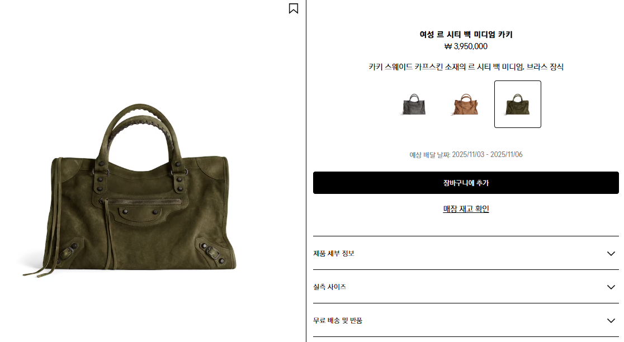Select the grey bag color thumbnail
The height and width of the screenshot is (342, 624).
(x=414, y=104)
